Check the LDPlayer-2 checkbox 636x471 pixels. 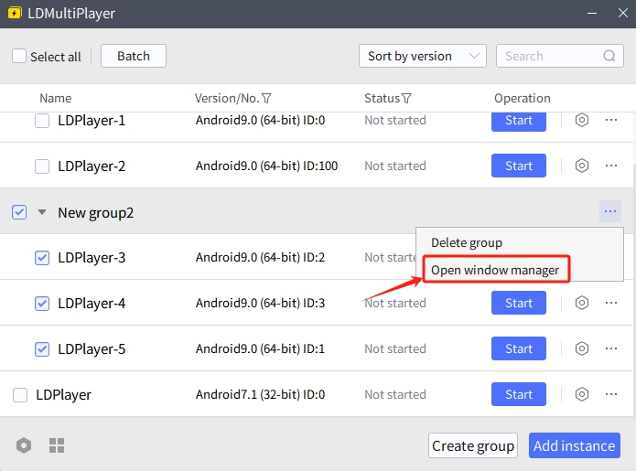click(x=42, y=166)
